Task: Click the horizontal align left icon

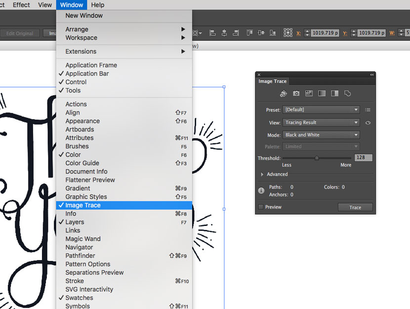Action: tap(212, 33)
